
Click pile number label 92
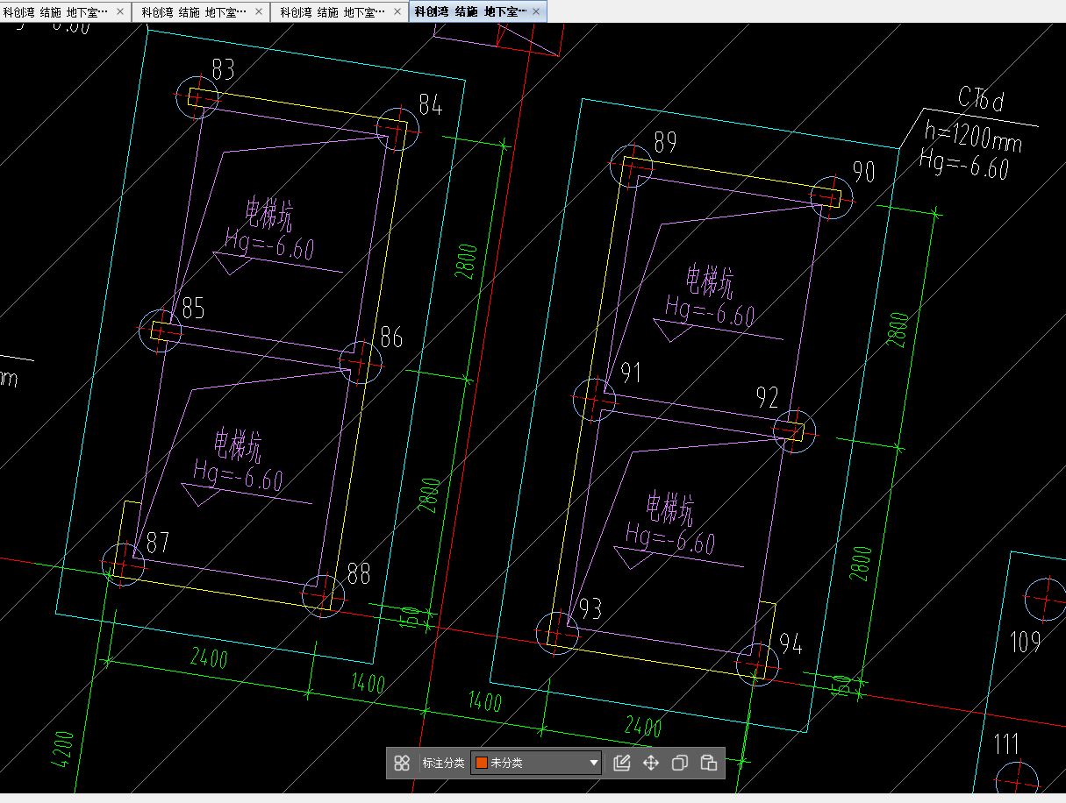point(767,399)
